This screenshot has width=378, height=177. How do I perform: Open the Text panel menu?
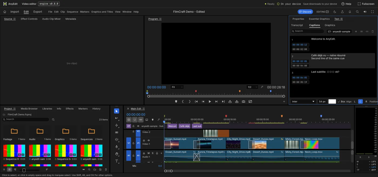(x=342, y=19)
